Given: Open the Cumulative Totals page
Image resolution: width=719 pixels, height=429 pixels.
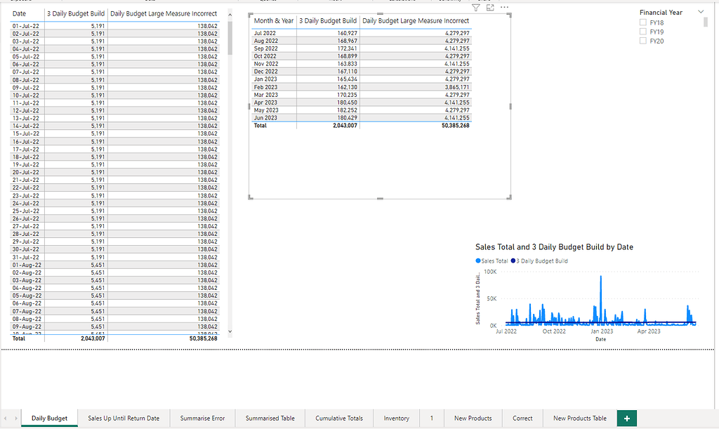Looking at the screenshot, I should [339, 418].
